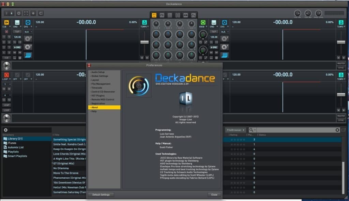Open the TEMPO dropdown on top-left deck
349x201 pixels.
point(148,26)
